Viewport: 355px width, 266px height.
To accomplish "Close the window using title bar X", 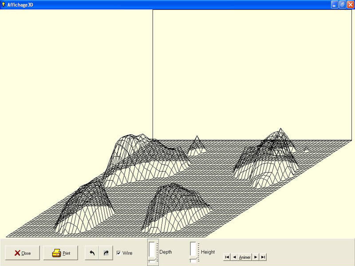I will tap(351, 4).
